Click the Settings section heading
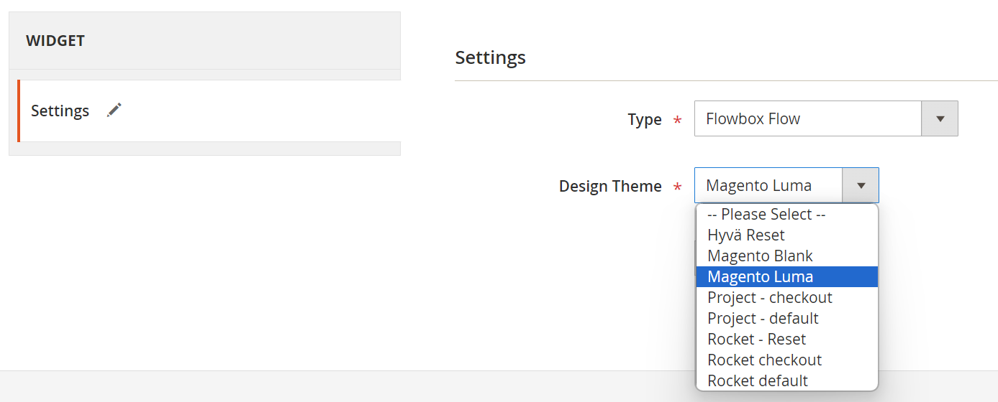Screen dimensions: 998x402 click(x=490, y=57)
